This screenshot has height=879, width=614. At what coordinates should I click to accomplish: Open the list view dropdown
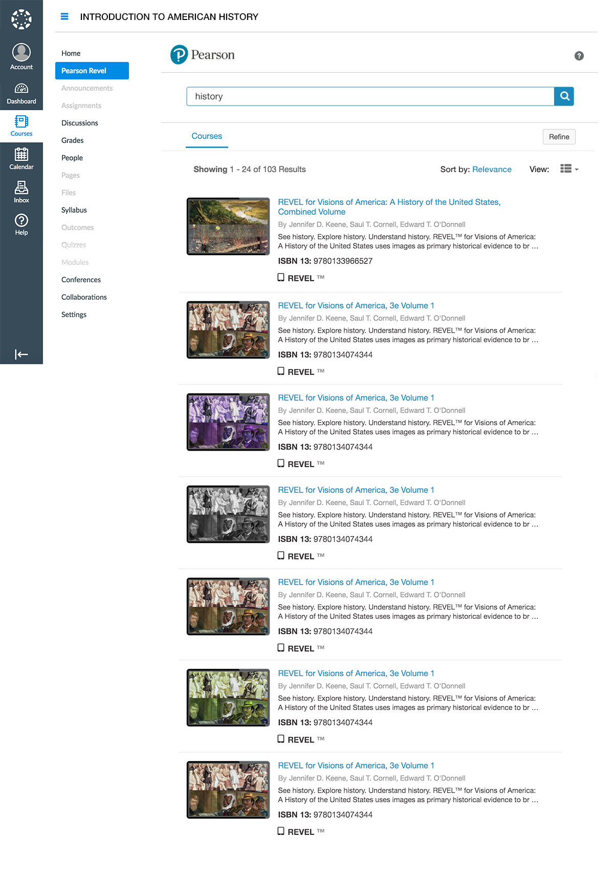point(569,169)
